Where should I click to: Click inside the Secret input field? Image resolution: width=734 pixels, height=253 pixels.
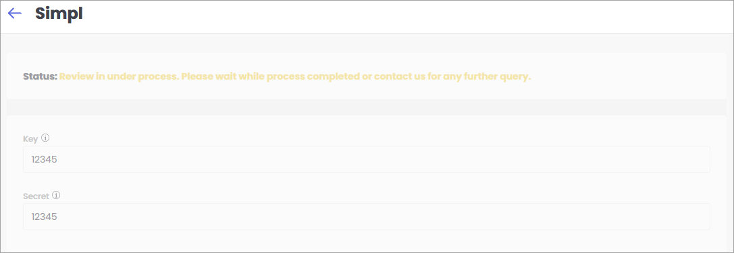click(367, 217)
